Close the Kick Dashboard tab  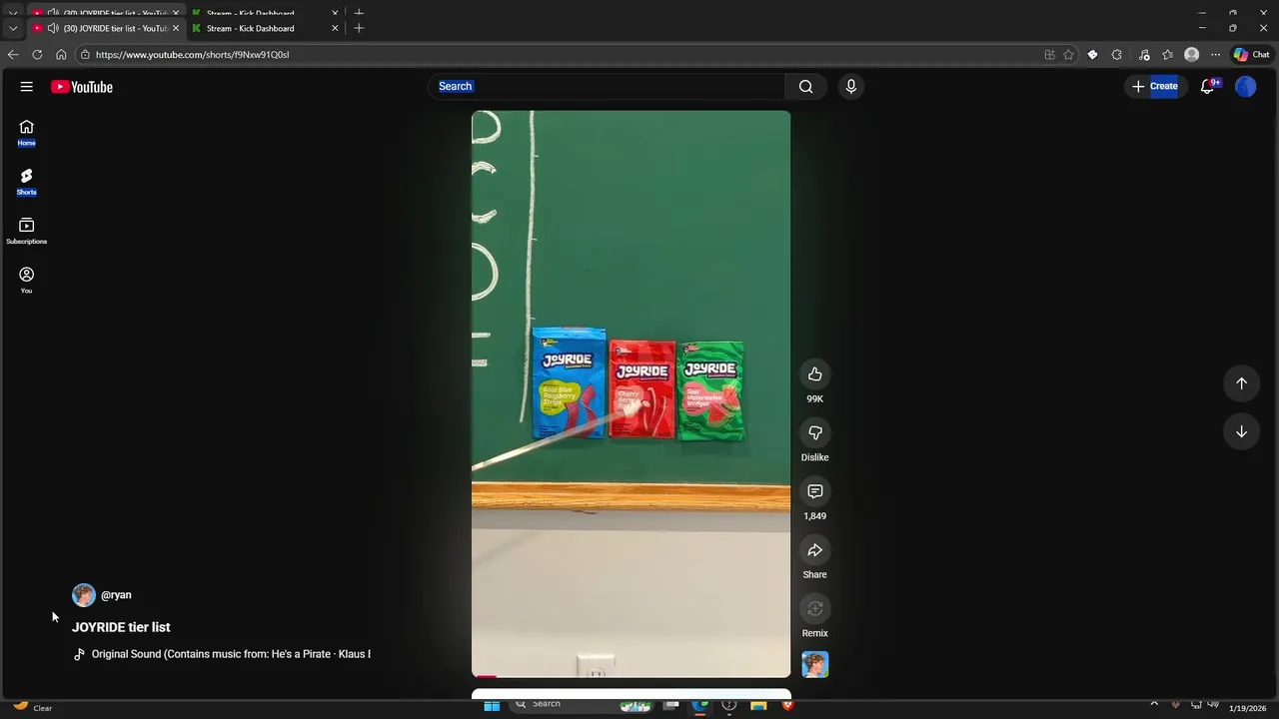pyautogui.click(x=335, y=28)
